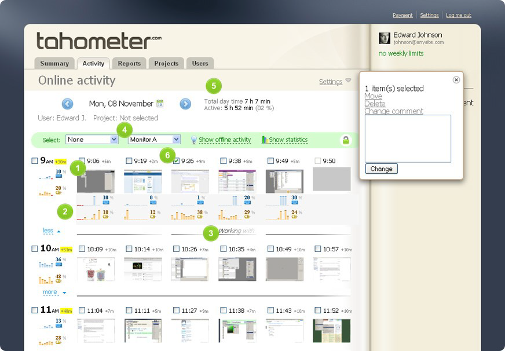This screenshot has height=351, width=505.
Task: Open the 10:09 screenshot thumbnail
Action: click(96, 269)
